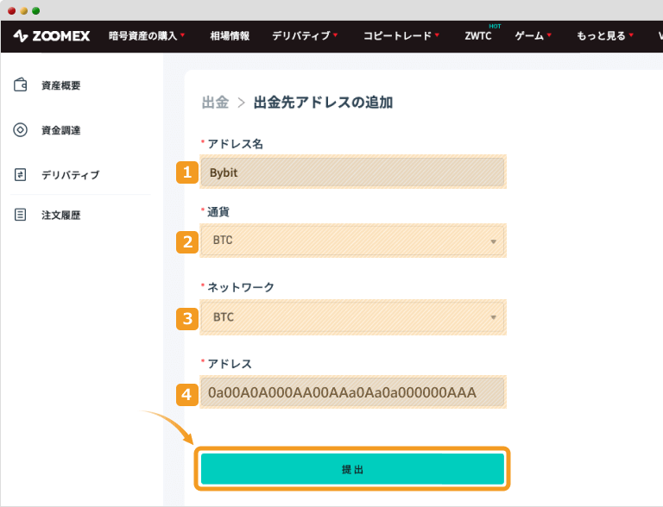
Task: Open the ネットワーク dropdown showing BTC
Action: tap(352, 317)
